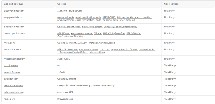Open the x-ms-routing-name cookie link

tap(82, 33)
